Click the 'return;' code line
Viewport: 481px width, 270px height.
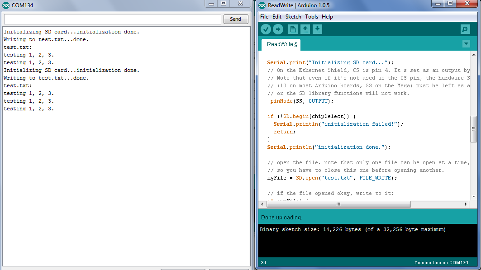[284, 132]
